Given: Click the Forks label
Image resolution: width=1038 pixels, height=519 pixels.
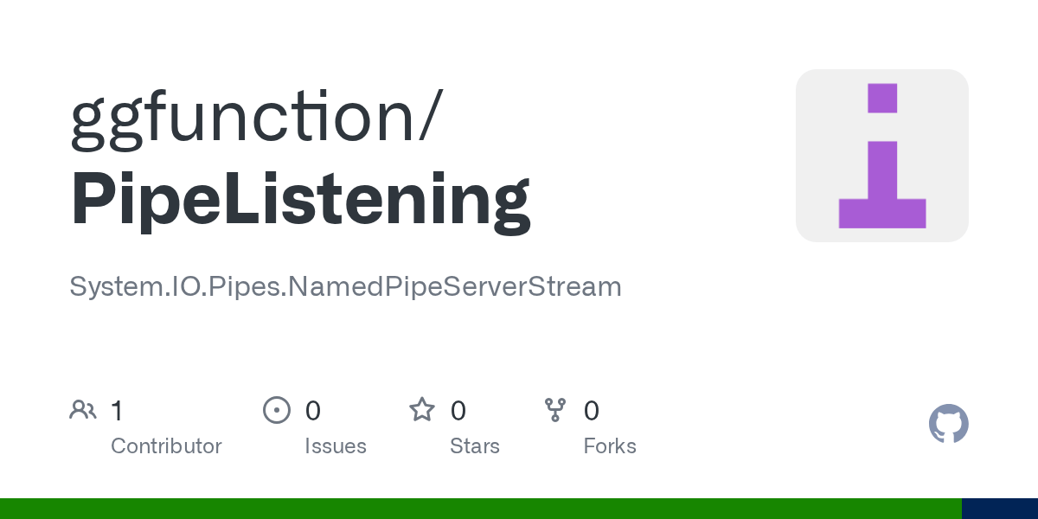Looking at the screenshot, I should tap(610, 446).
